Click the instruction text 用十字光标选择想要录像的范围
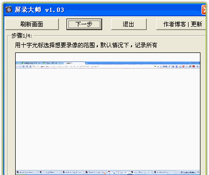This screenshot has width=209, height=175. point(55,45)
